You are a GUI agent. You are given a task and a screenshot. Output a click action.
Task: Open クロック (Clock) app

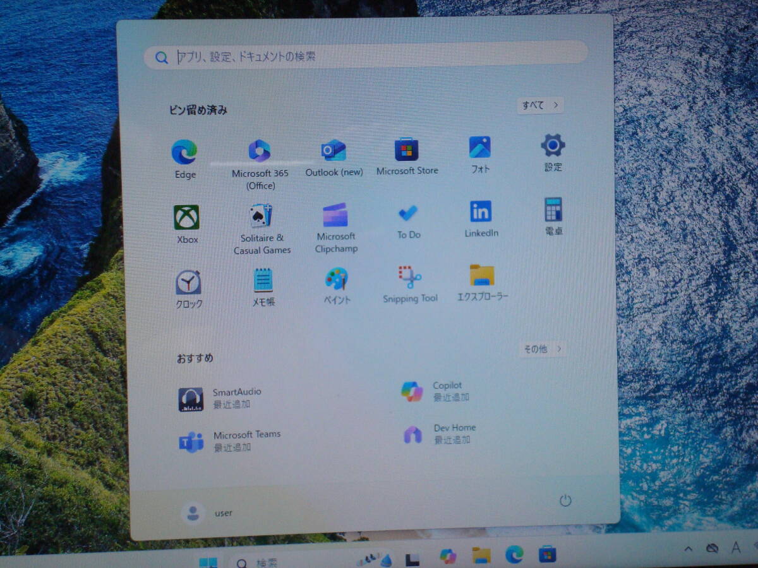coord(189,289)
